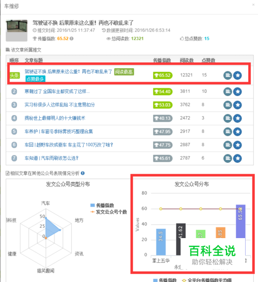Click the 54.40 spread index badge
Image resolution: width=258 pixels, height=282 pixels.
pyautogui.click(x=163, y=91)
